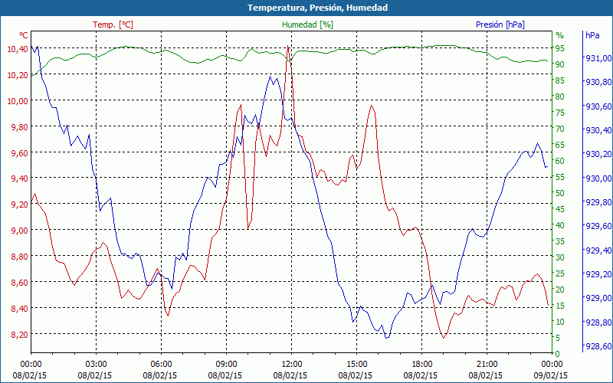This screenshot has width=613, height=383.
Task: Click the '06:00' time axis label
Action: coord(162,365)
